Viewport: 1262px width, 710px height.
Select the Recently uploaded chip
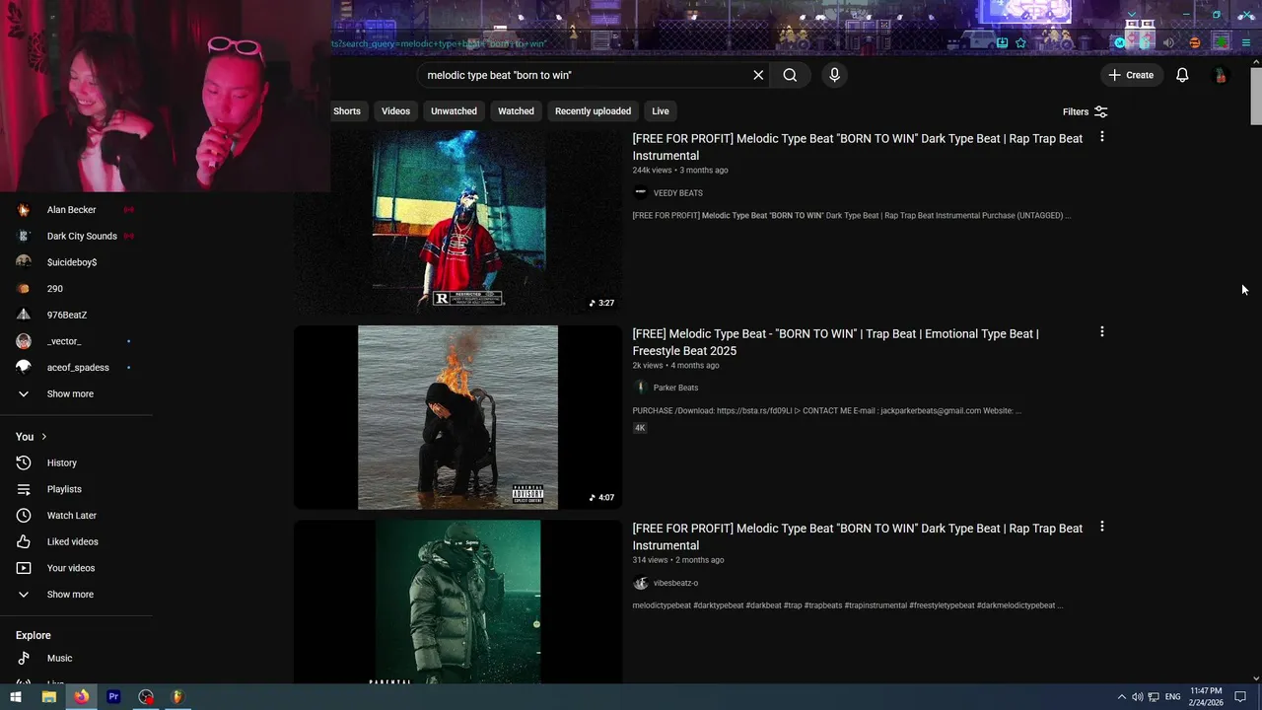pos(593,111)
